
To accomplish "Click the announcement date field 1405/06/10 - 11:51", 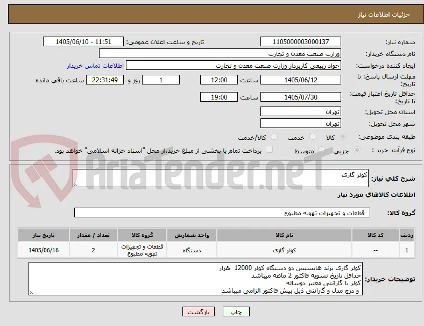I will [x=83, y=41].
